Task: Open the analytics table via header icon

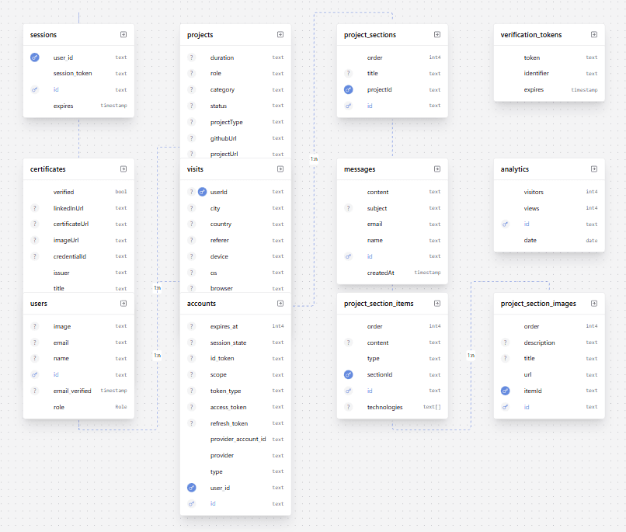Action: [594, 169]
